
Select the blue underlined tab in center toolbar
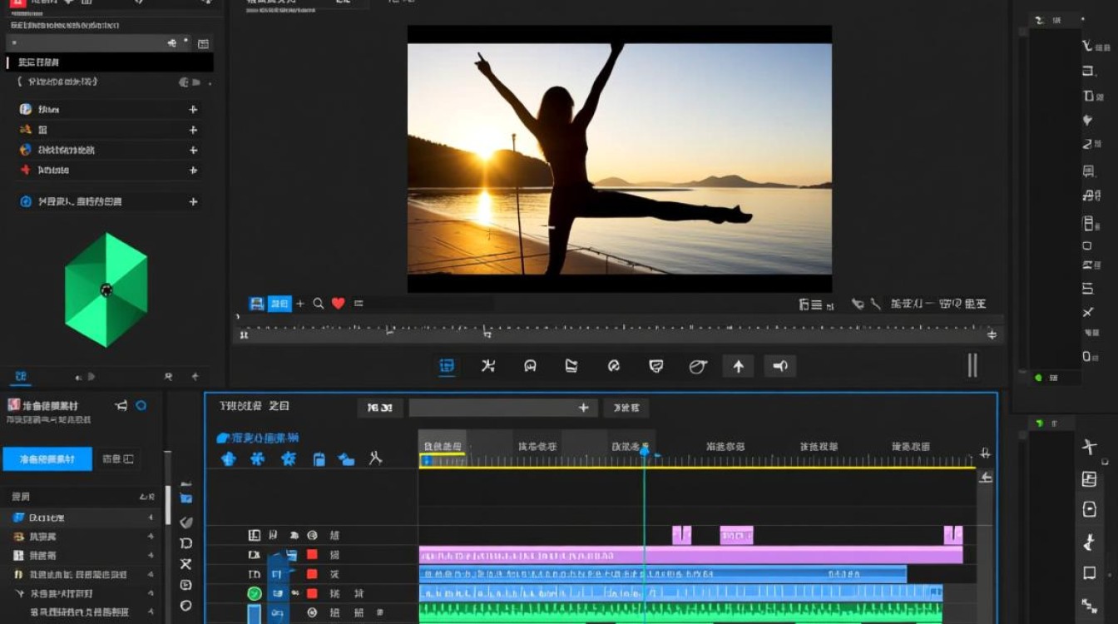pyautogui.click(x=447, y=366)
